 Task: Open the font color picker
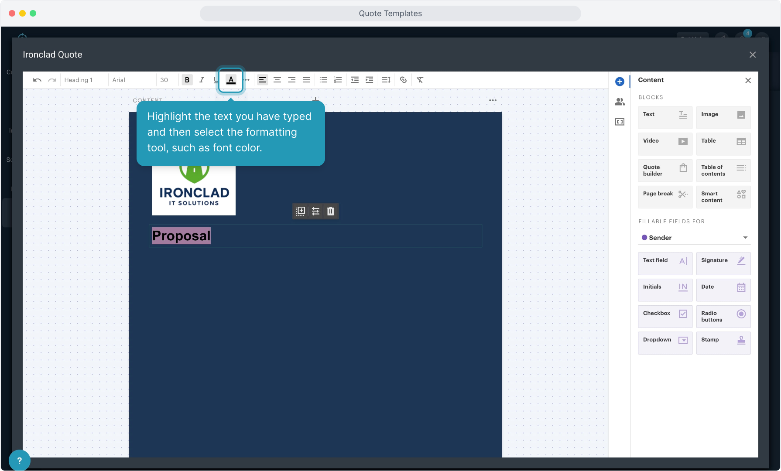pyautogui.click(x=231, y=80)
